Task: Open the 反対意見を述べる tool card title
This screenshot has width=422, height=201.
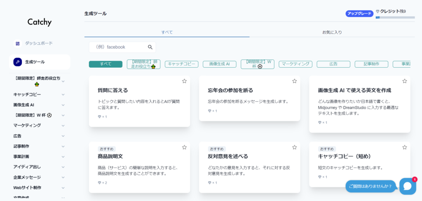Action: (x=228, y=156)
